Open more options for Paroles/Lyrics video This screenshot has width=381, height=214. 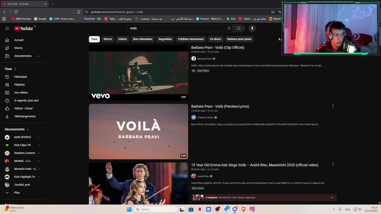tap(333, 106)
